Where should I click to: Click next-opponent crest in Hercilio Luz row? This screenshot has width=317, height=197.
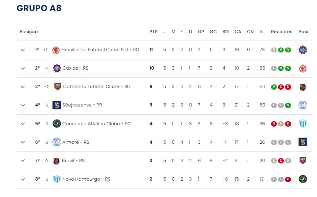click(x=303, y=50)
